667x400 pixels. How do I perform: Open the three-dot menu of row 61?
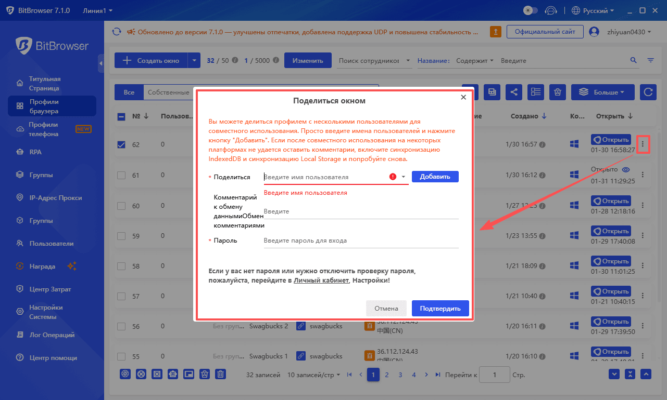(643, 175)
